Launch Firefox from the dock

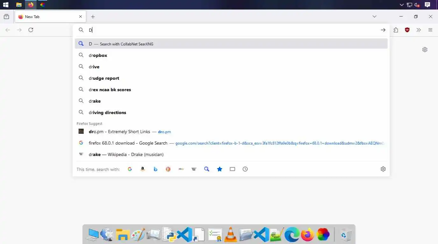point(307,235)
